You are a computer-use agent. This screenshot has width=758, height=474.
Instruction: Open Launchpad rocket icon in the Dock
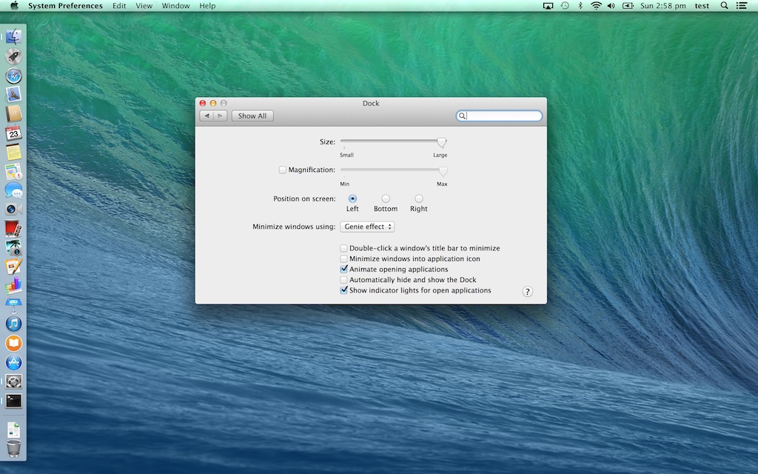point(13,56)
